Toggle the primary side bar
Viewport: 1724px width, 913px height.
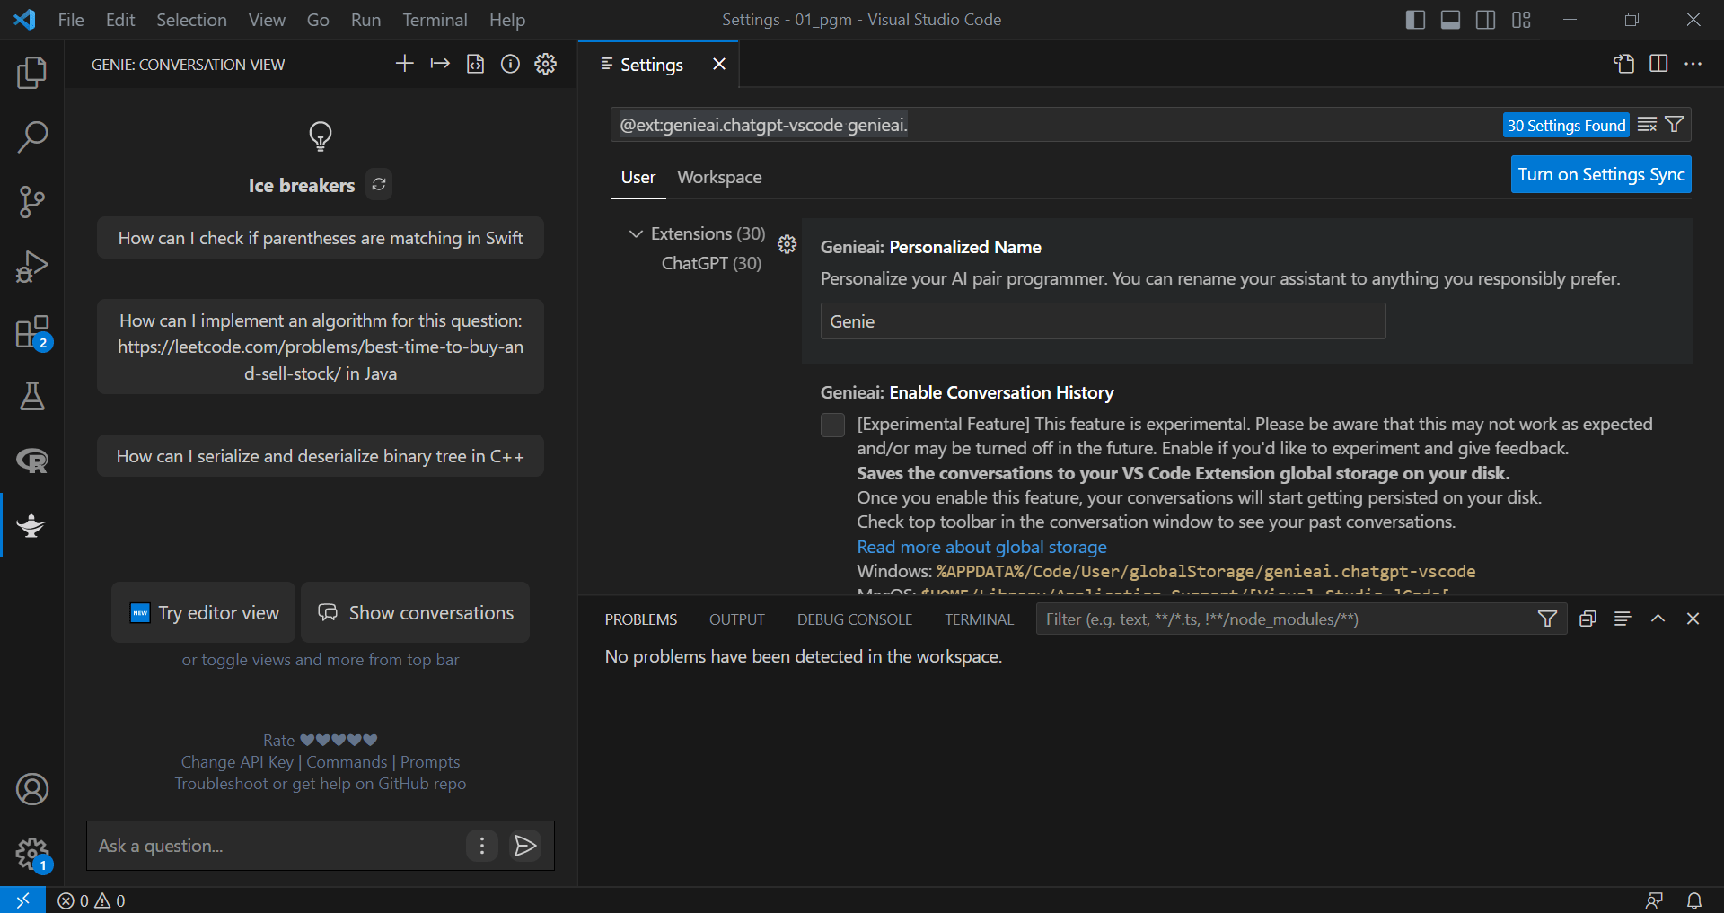coord(1414,19)
